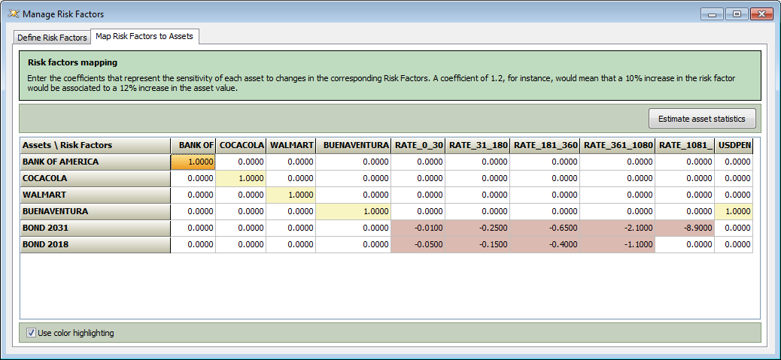Select the RATE_1081_ column header
This screenshot has height=360, width=781.
pos(685,145)
